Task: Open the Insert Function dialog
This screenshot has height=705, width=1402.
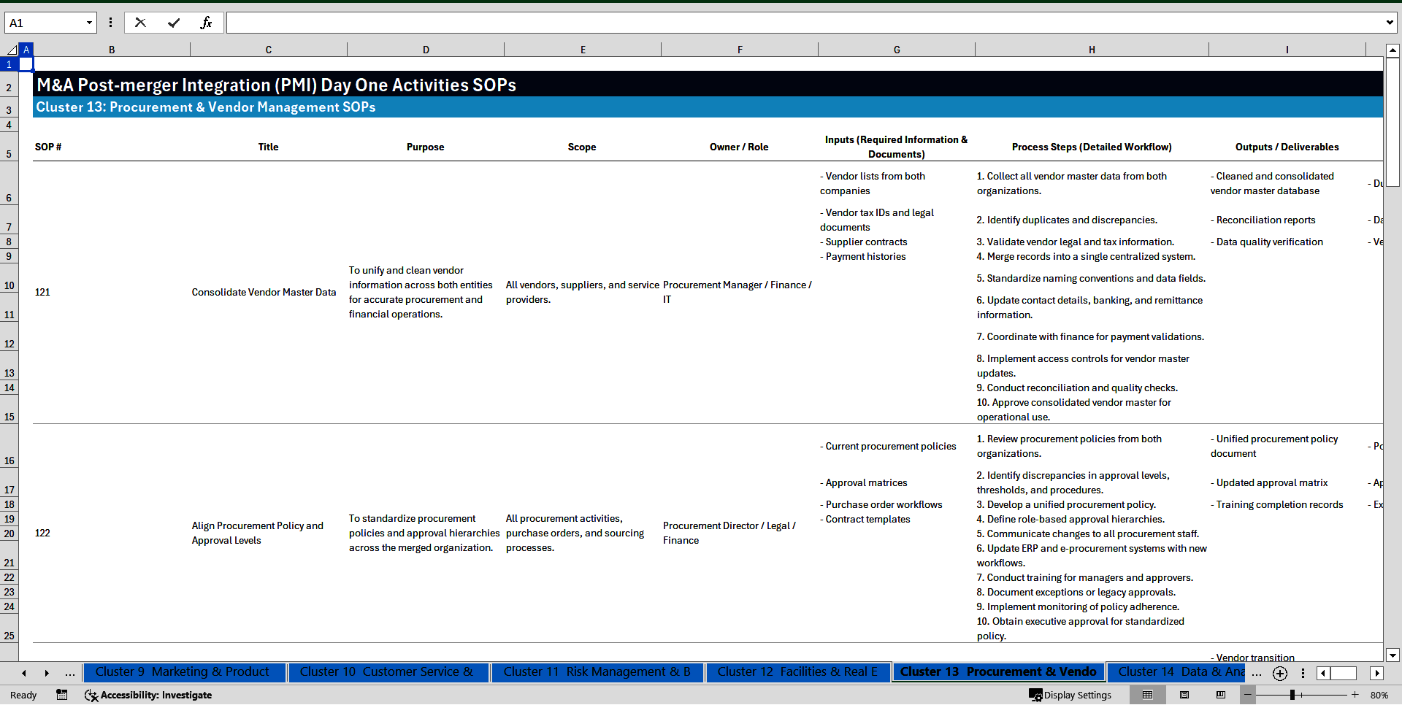Action: [207, 23]
